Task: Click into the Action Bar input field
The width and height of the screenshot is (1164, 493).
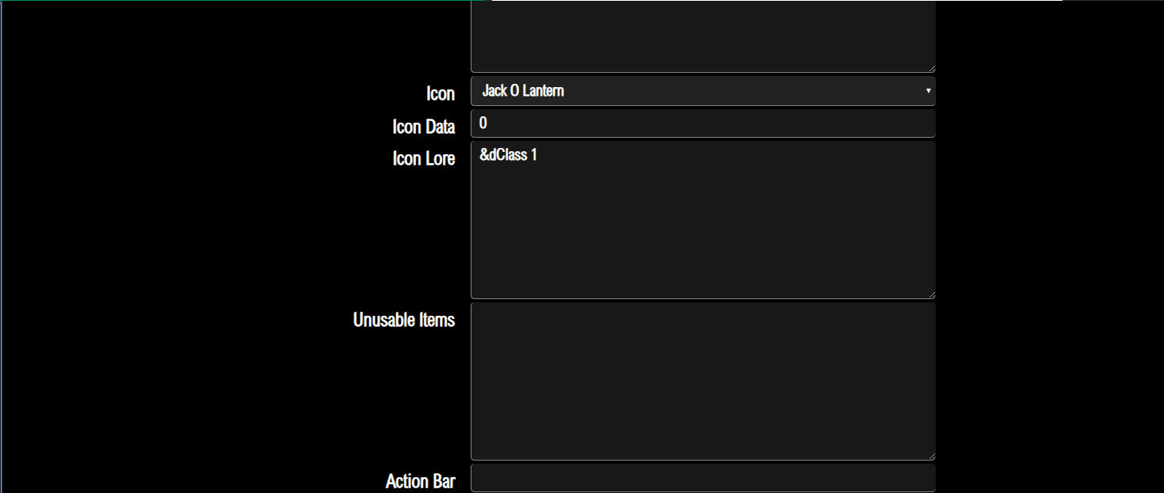Action: [x=702, y=479]
